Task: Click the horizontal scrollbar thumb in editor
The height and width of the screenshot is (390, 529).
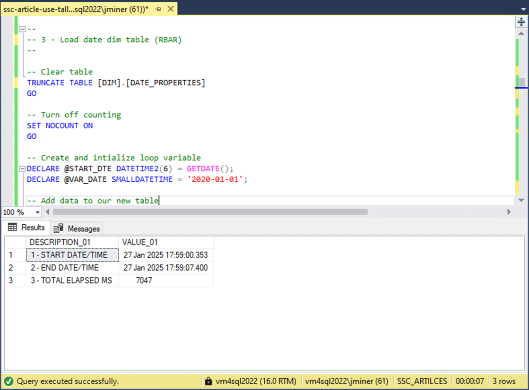Action: click(210, 212)
